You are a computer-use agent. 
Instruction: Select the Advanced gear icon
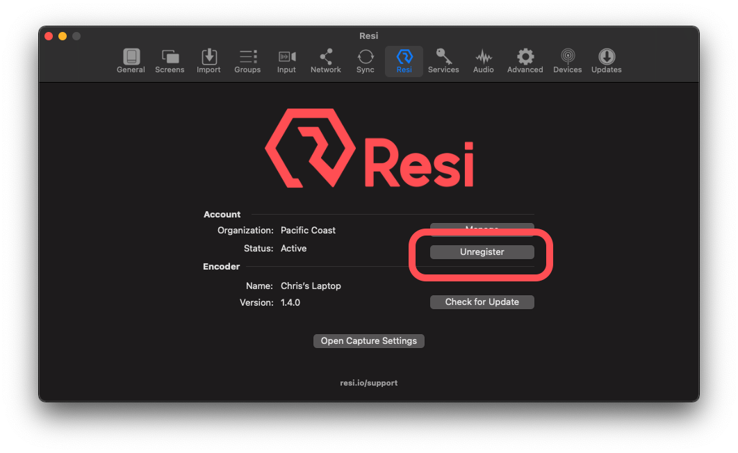click(525, 60)
